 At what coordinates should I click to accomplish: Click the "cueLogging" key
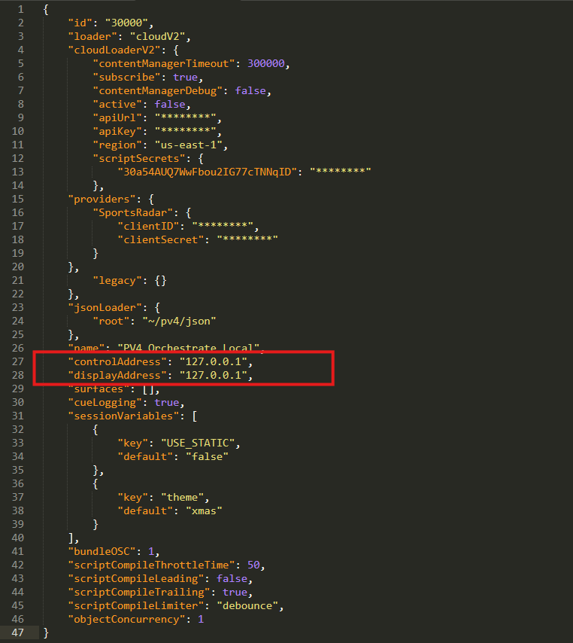105,402
